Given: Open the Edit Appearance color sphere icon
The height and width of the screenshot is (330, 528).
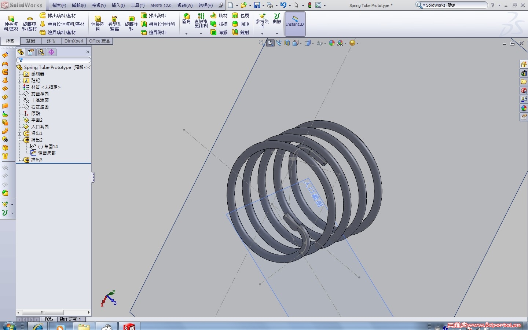Looking at the screenshot, I should tap(332, 43).
